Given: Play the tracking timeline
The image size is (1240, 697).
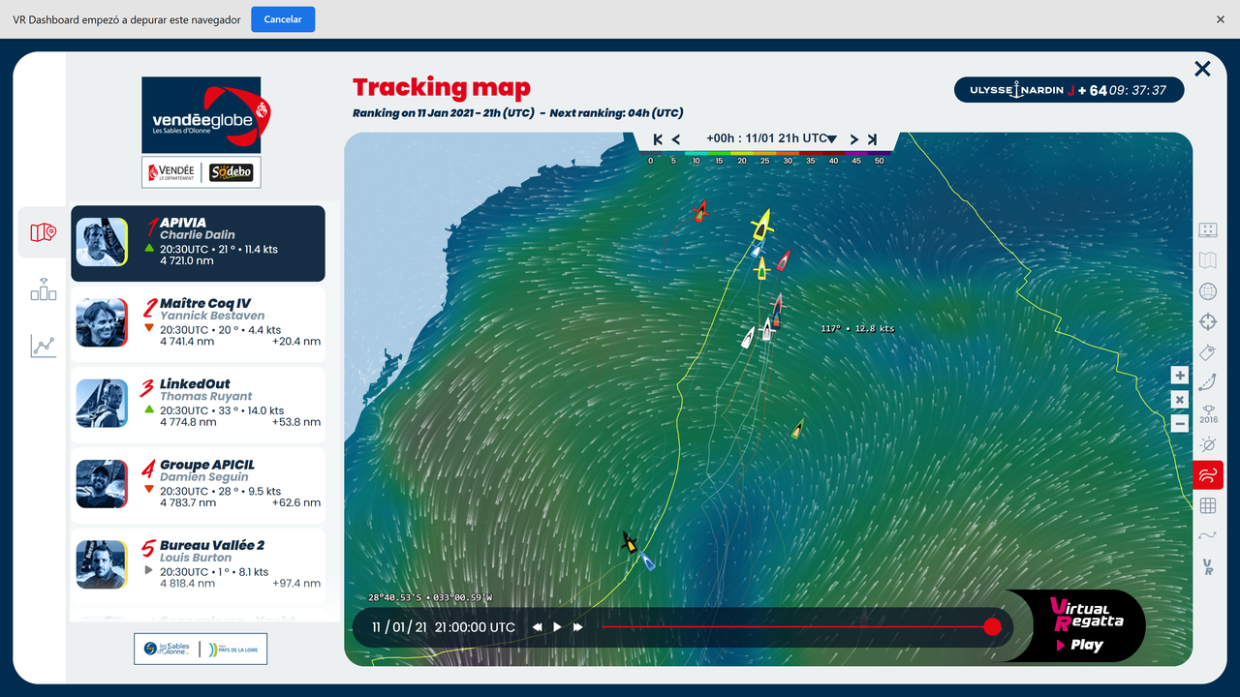Looking at the screenshot, I should [x=557, y=627].
